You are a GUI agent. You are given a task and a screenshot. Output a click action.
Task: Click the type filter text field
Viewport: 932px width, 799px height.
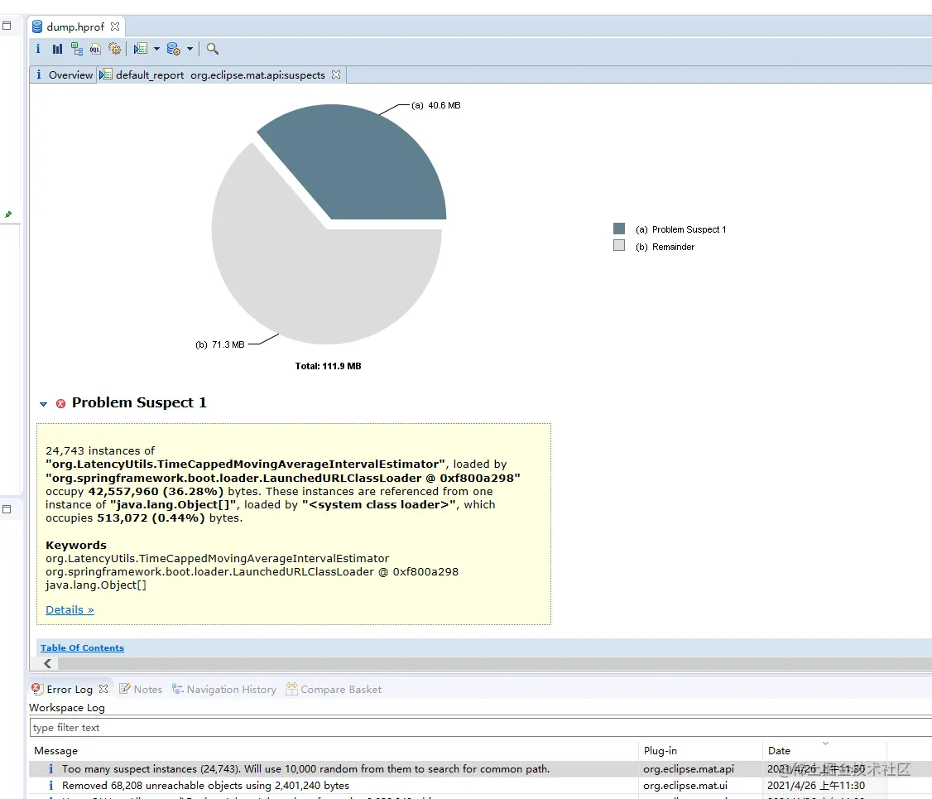click(480, 728)
